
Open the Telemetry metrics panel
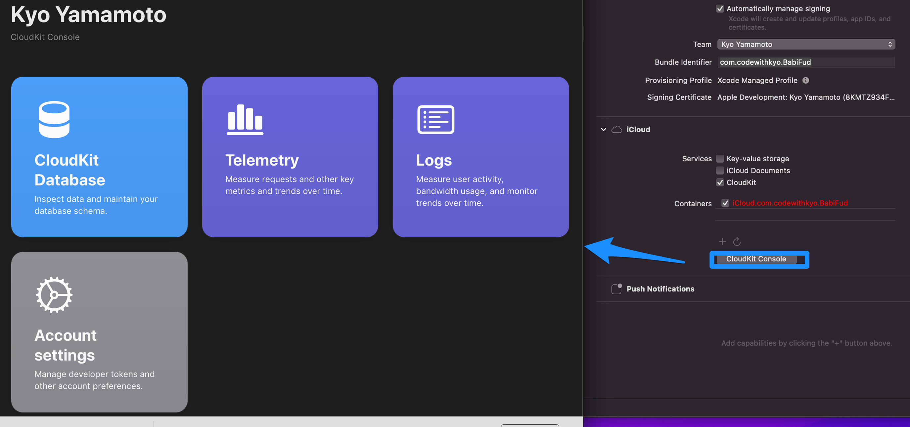click(x=290, y=157)
